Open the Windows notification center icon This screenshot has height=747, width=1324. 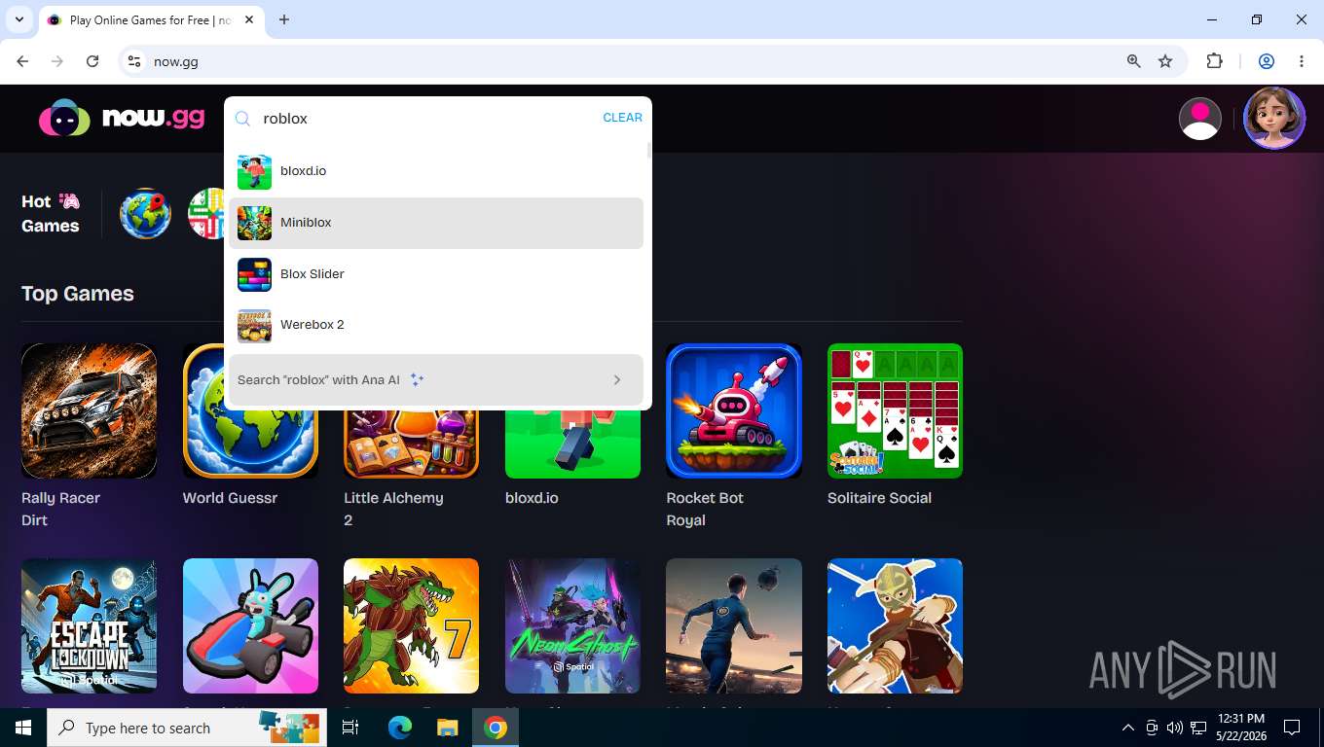coord(1292,728)
